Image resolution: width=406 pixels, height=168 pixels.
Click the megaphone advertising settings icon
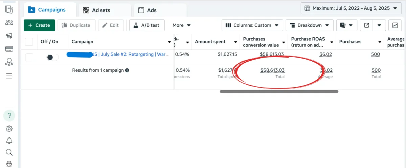(x=9, y=36)
